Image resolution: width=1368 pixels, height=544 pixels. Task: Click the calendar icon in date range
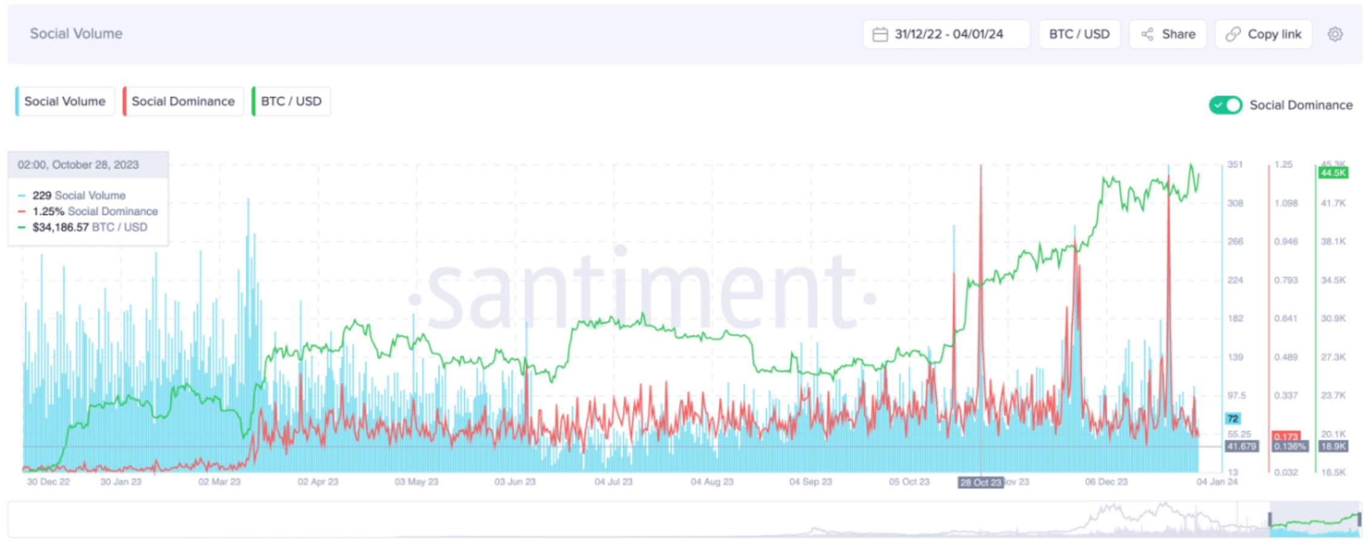880,35
